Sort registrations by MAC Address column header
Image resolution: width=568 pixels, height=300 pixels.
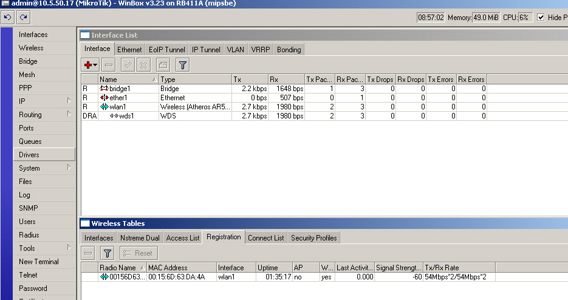[182, 268]
